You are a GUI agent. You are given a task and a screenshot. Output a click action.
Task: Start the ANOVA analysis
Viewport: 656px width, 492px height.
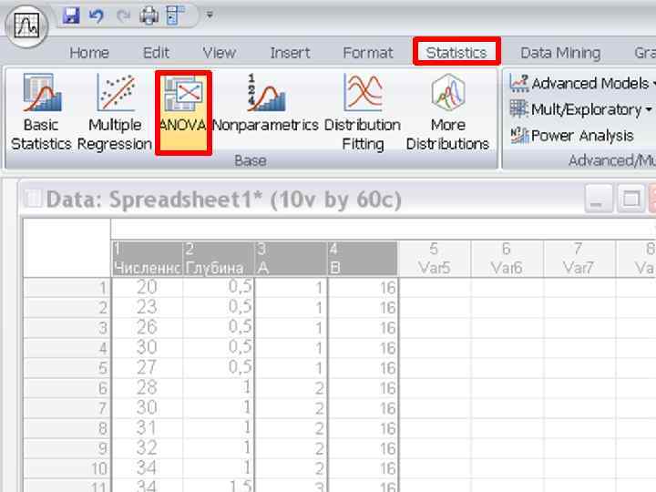(x=183, y=113)
